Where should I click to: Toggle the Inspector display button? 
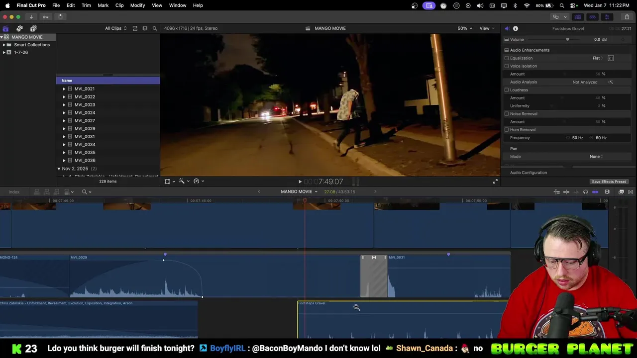(x=607, y=17)
